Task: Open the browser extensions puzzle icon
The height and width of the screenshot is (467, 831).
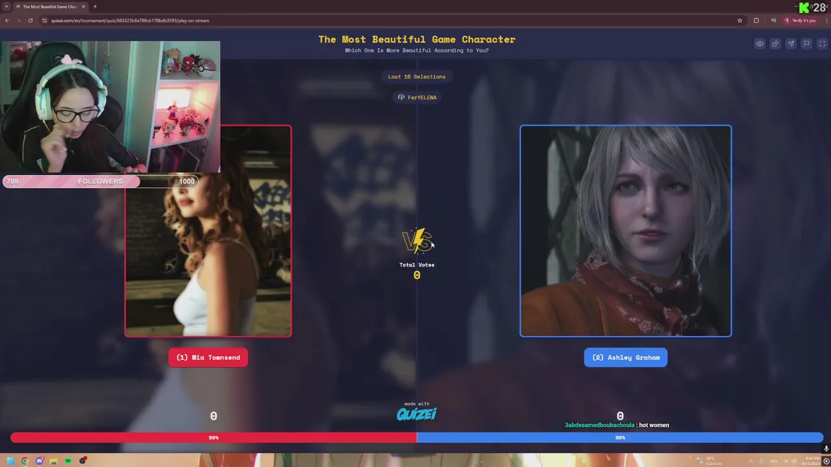Action: tap(756, 20)
